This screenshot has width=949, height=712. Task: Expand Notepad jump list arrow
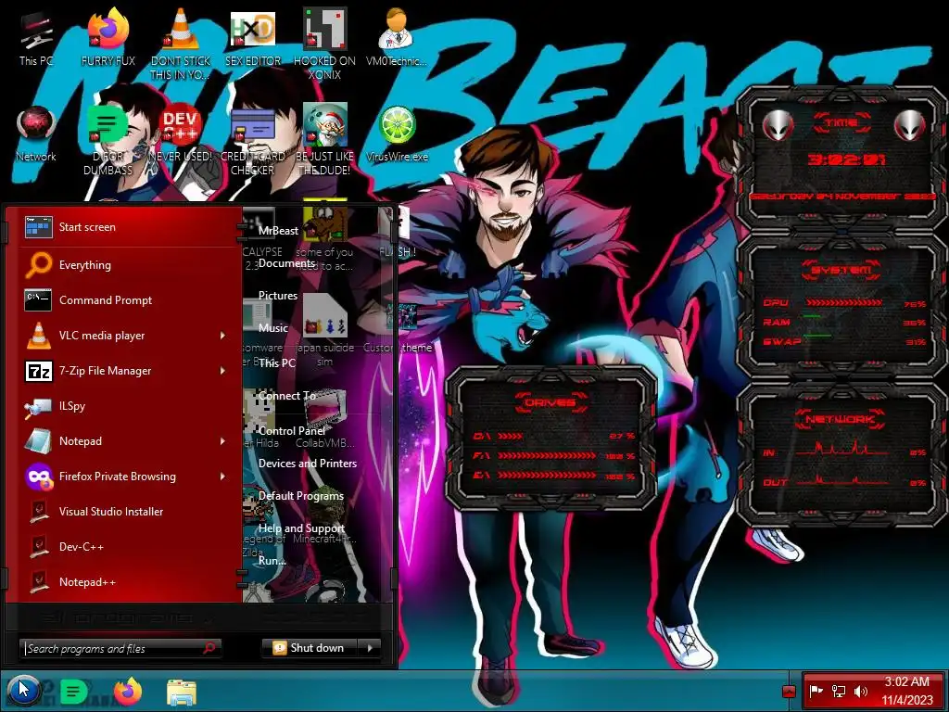point(222,440)
